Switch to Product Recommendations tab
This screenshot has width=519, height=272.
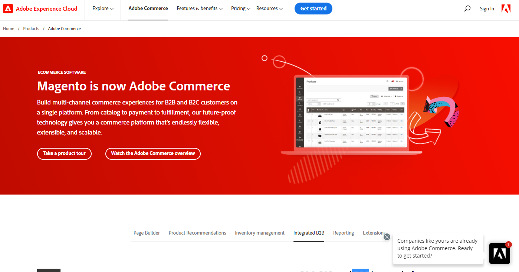coord(197,233)
